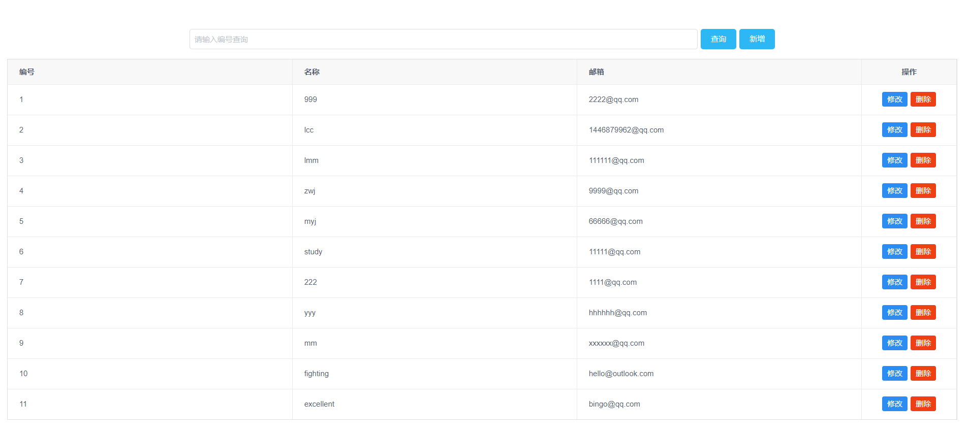968x434 pixels.
Task: Click the email bingo@qq.com
Action: coord(614,404)
